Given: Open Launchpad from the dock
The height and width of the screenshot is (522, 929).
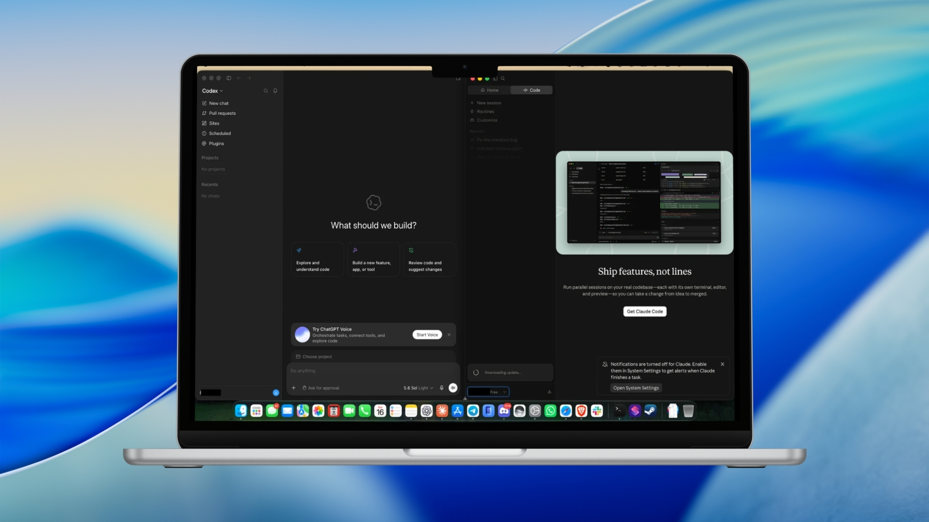Looking at the screenshot, I should 256,411.
